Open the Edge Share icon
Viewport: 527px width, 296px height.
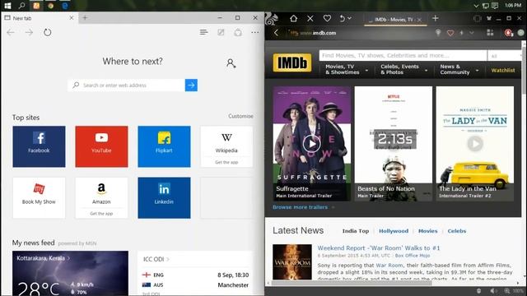pyautogui.click(x=238, y=32)
